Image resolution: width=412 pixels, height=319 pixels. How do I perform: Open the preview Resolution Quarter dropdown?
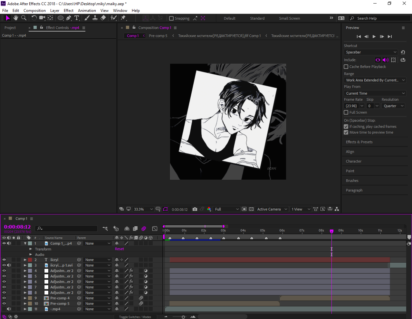(393, 106)
